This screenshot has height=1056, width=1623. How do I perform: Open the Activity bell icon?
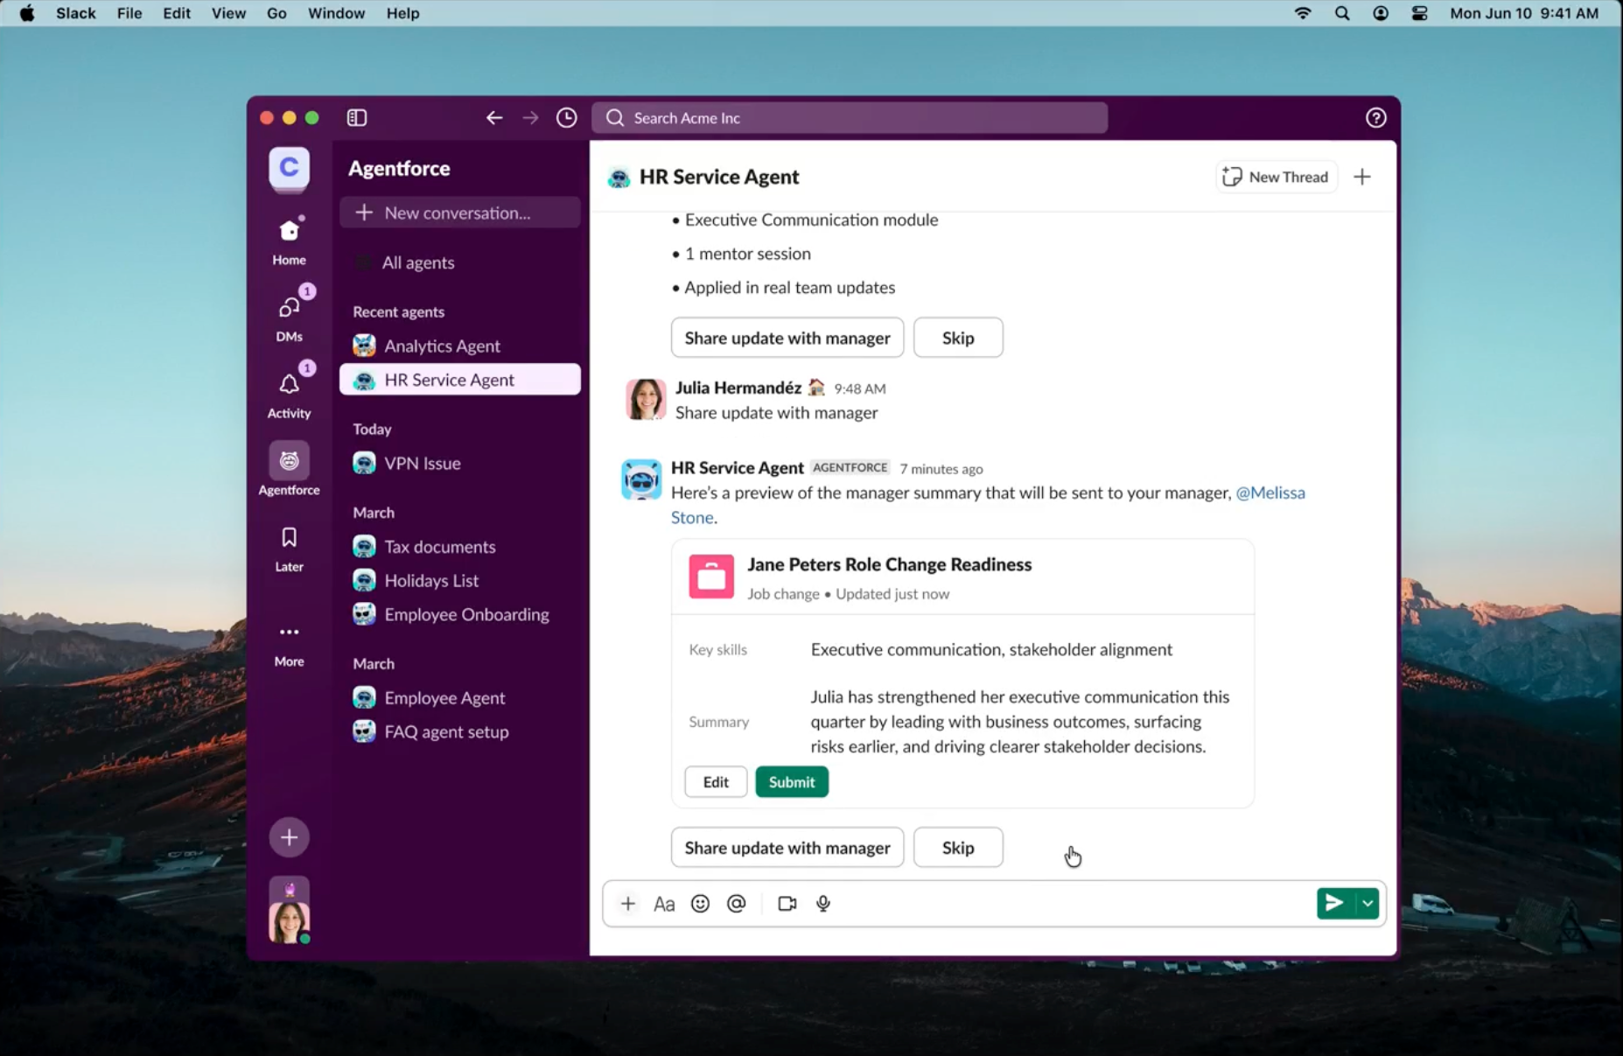(289, 392)
